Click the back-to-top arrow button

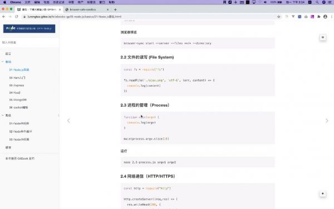[323, 193]
